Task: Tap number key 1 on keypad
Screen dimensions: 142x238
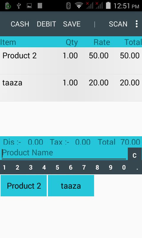Action: (x=4, y=167)
